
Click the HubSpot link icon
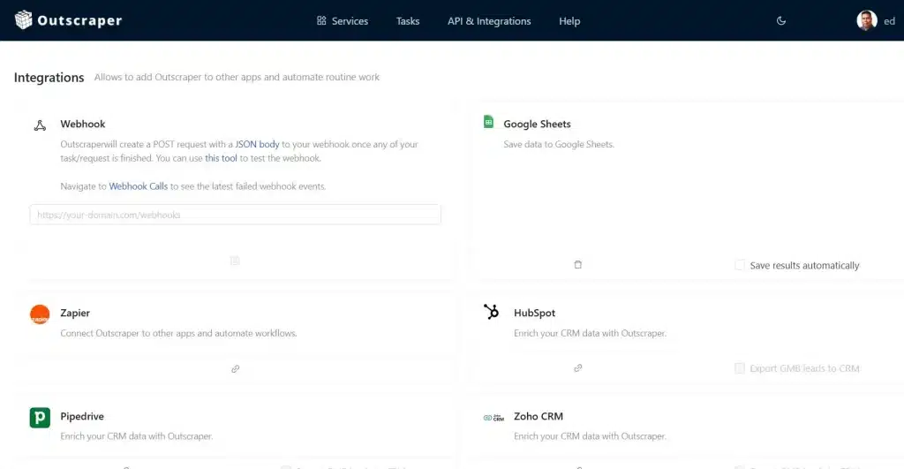tap(577, 368)
